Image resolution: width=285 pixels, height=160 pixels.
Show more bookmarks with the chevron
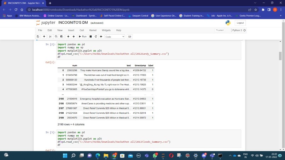coord(281,16)
